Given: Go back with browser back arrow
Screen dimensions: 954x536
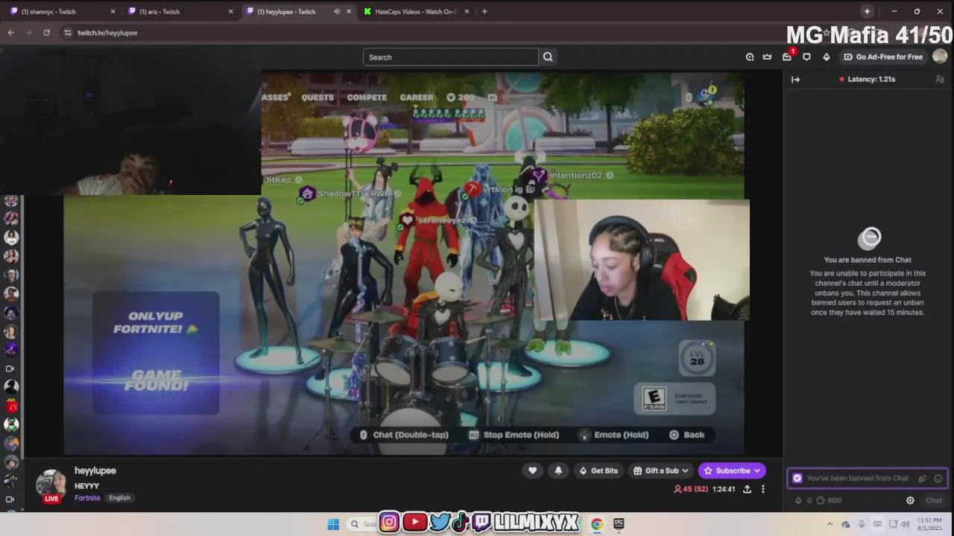Looking at the screenshot, I should (x=11, y=33).
